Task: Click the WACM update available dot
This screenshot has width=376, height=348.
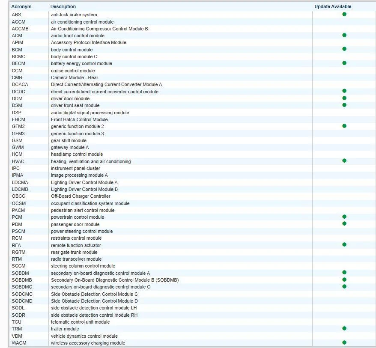Action: click(x=344, y=342)
